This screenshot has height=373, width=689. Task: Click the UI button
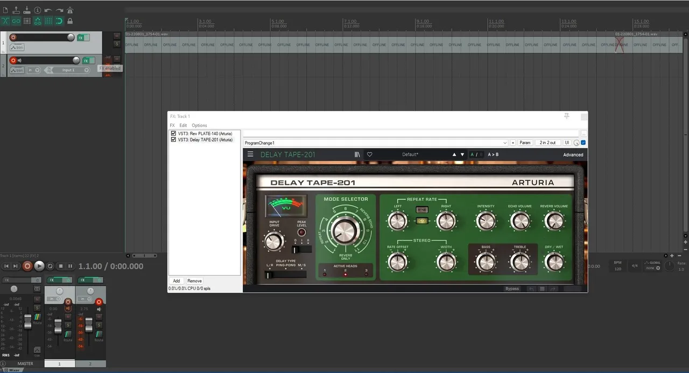point(567,143)
